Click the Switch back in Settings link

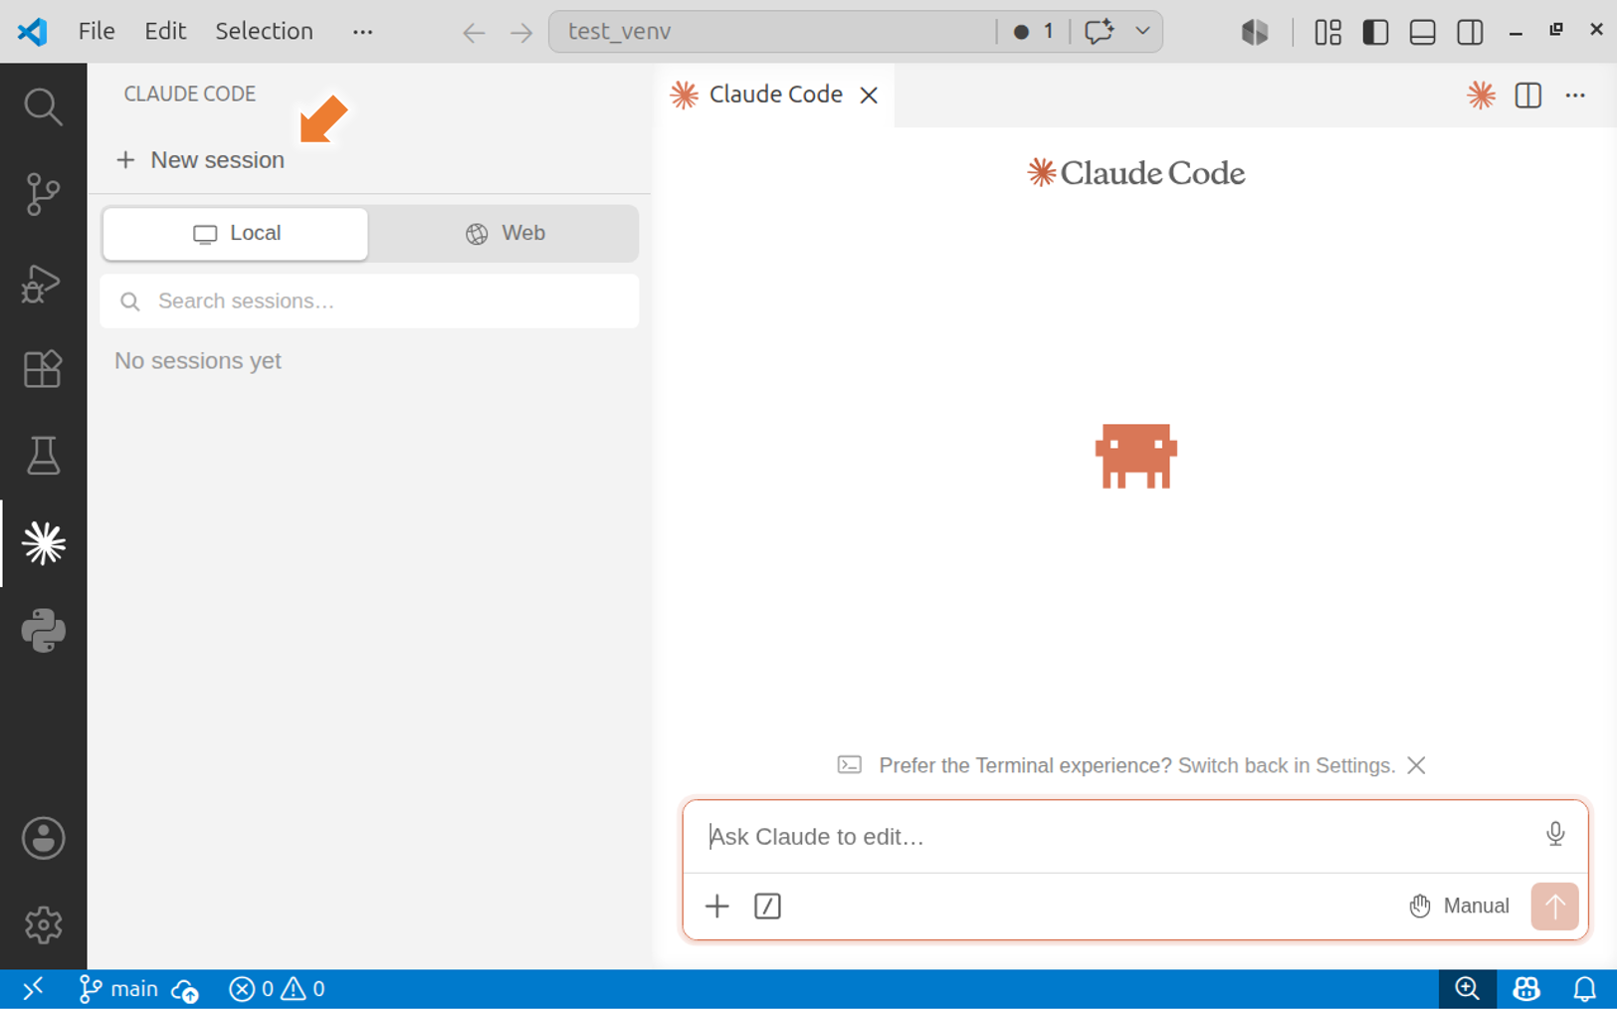[x=1286, y=765]
